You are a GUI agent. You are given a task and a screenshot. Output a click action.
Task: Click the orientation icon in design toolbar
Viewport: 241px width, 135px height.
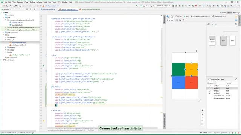coord(172,16)
